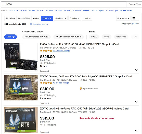Click the heart icon beside Save this search
Viewport: 142px width, 134px height.
(x=31, y=24)
